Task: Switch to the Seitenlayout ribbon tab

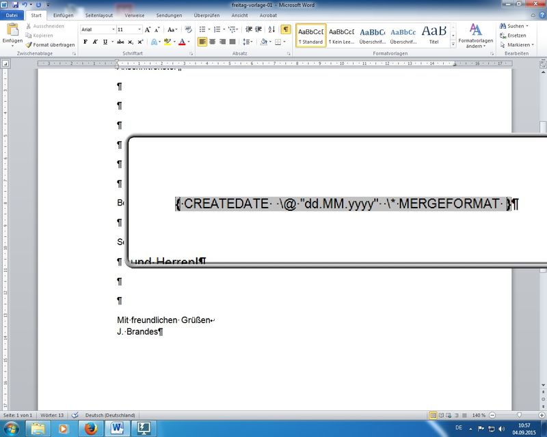Action: pos(100,14)
